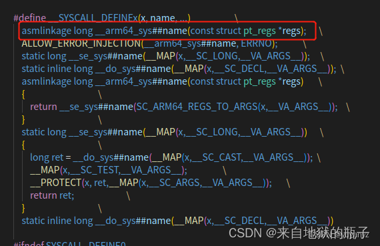Select ALLOW_ERROR_INJECTION in the code
The width and height of the screenshot is (380, 246).
(x=81, y=43)
